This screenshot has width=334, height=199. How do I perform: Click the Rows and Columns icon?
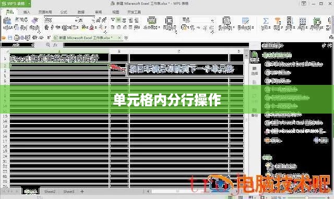pos(317,21)
